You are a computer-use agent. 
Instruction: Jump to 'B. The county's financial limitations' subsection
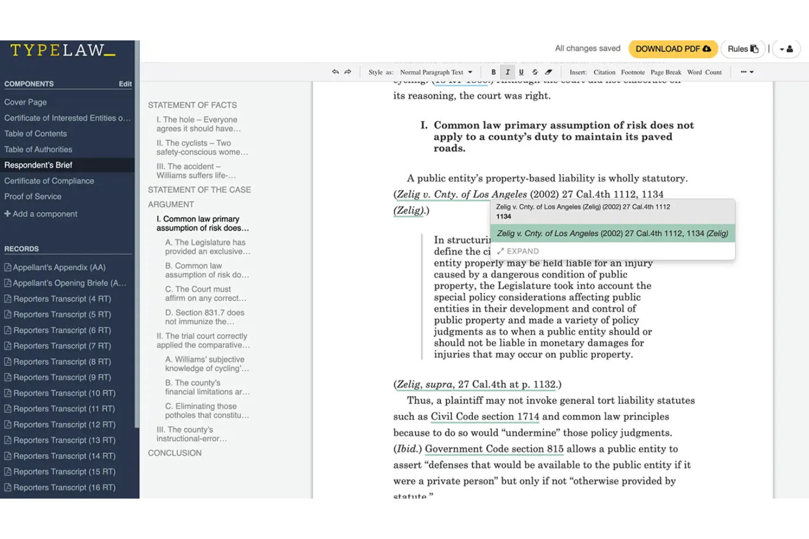coord(208,388)
